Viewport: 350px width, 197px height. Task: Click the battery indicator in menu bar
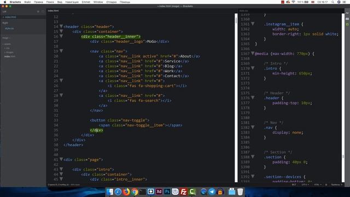tap(303, 2)
